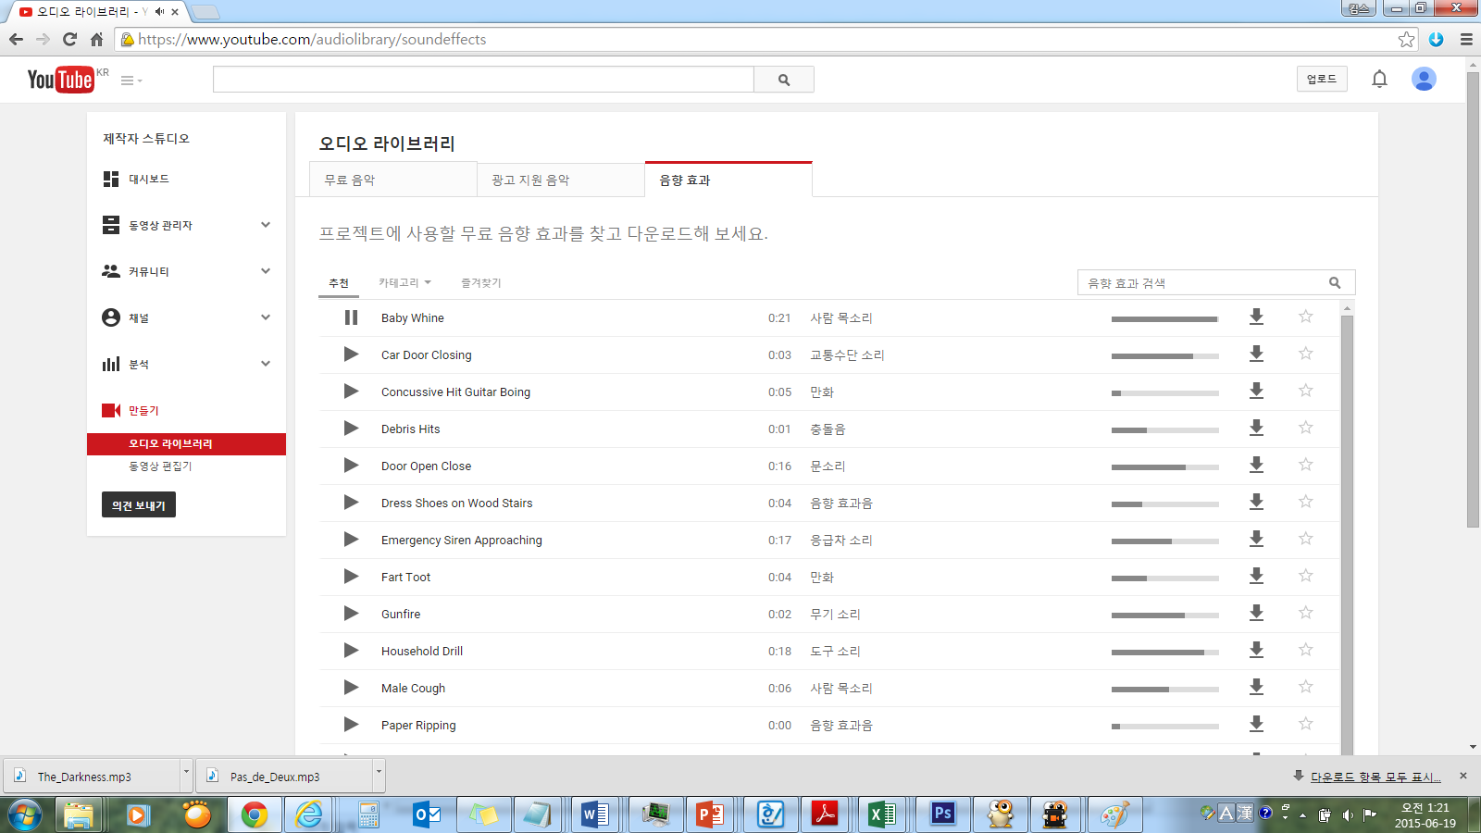This screenshot has width=1481, height=833.
Task: Pause the Baby Whine sound effect
Action: (351, 317)
